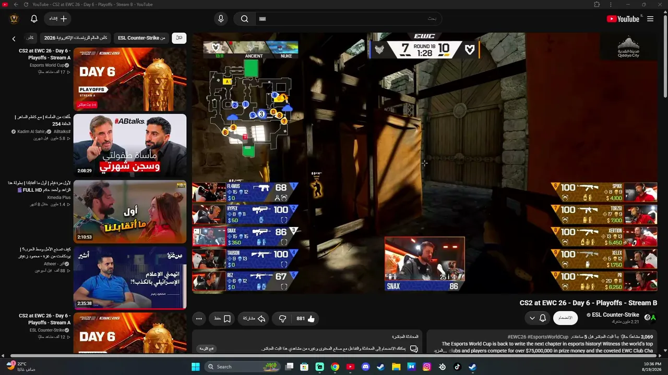Screen dimensions: 668x375
Task: Open the bottom Day 6 Stream A thumbnail
Action: [130, 333]
